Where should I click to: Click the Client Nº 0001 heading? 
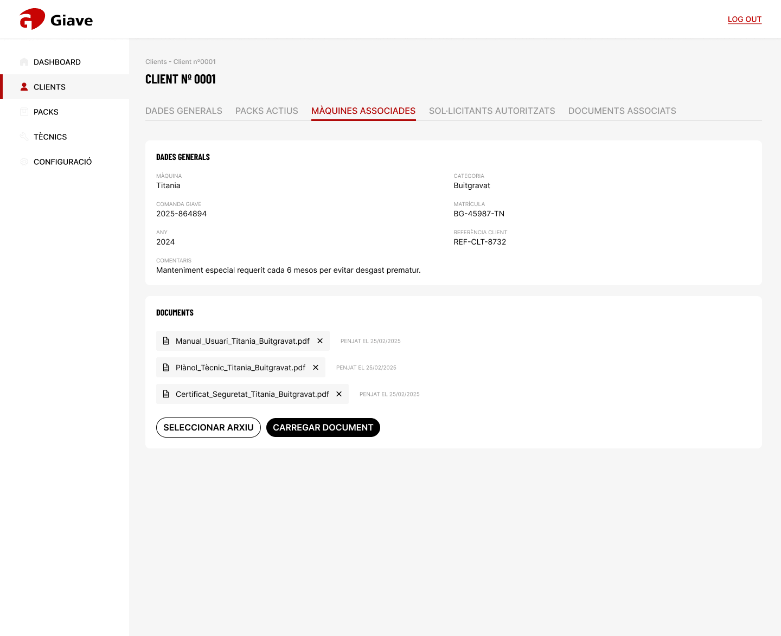tap(181, 79)
